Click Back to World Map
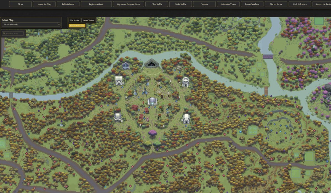Image resolution: width=331 pixels, height=193 pixels. click(x=77, y=26)
